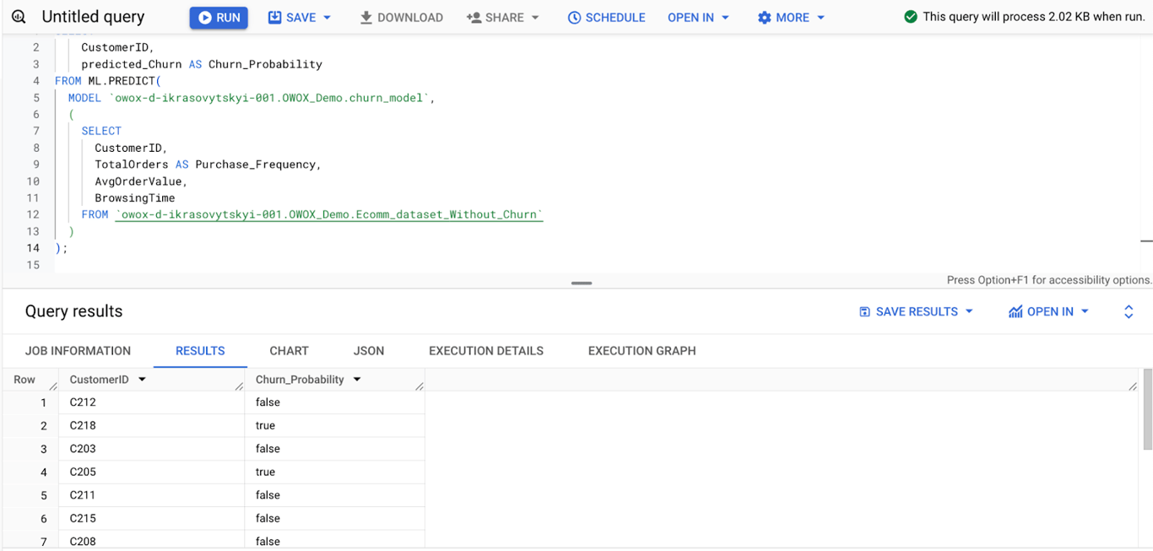1153x551 pixels.
Task: Open the SAVE RESULTS dropdown
Action: (916, 311)
